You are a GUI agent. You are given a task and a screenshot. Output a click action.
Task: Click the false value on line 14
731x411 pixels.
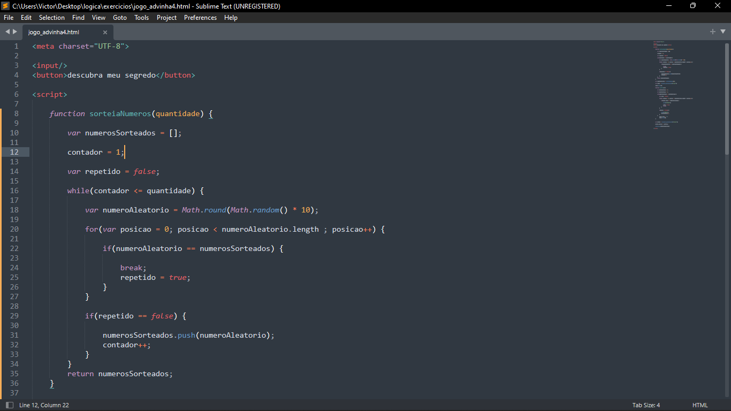(x=144, y=171)
